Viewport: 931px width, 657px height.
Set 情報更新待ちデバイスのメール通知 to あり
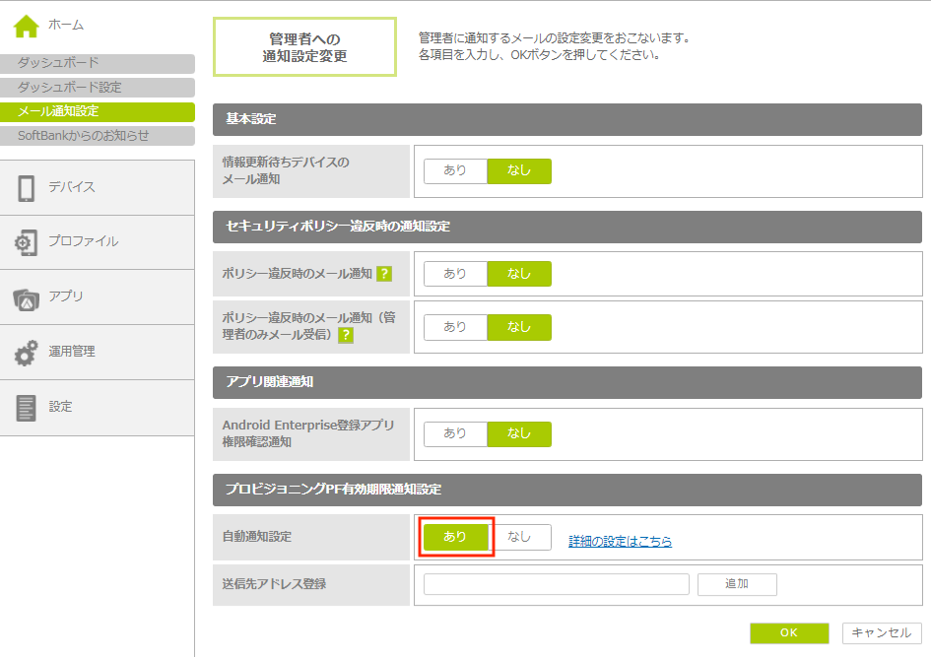[455, 170]
